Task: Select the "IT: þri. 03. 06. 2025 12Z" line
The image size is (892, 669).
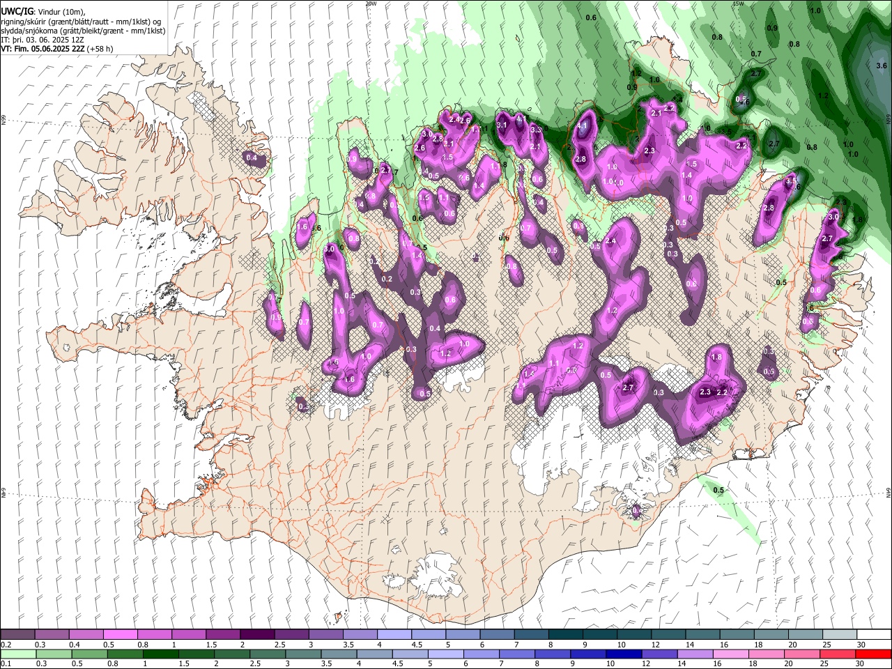Action: click(42, 40)
